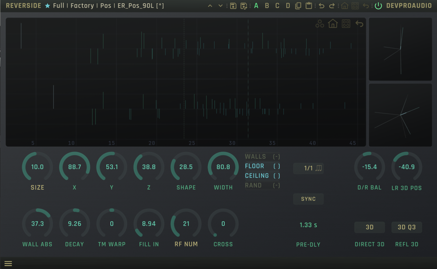Load next preset with down chevron
437x269 pixels.
pyautogui.click(x=220, y=6)
